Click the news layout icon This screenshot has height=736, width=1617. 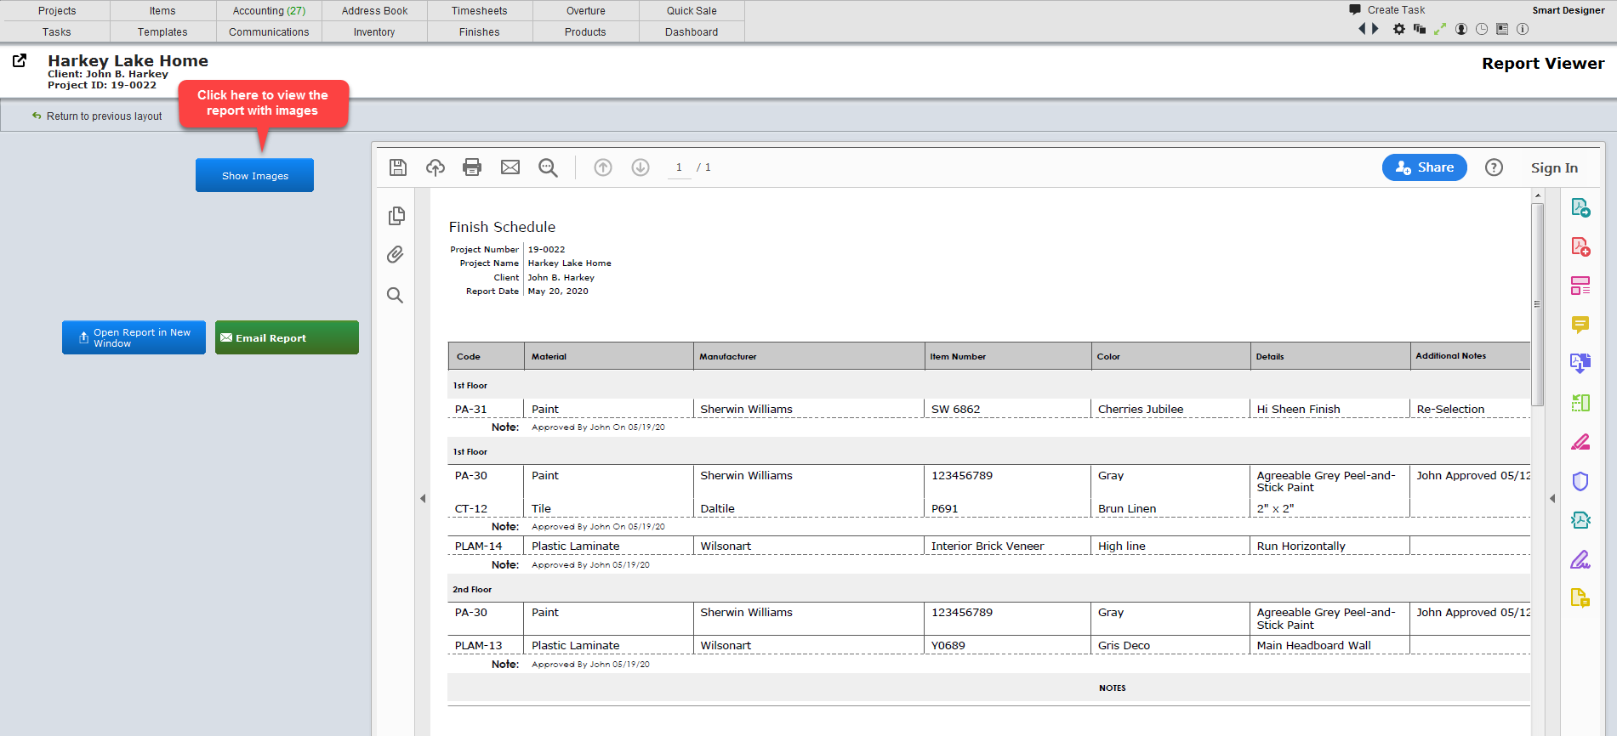tap(1502, 29)
